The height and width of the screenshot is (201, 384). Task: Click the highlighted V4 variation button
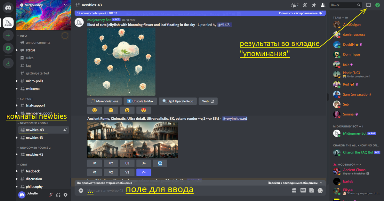click(144, 172)
